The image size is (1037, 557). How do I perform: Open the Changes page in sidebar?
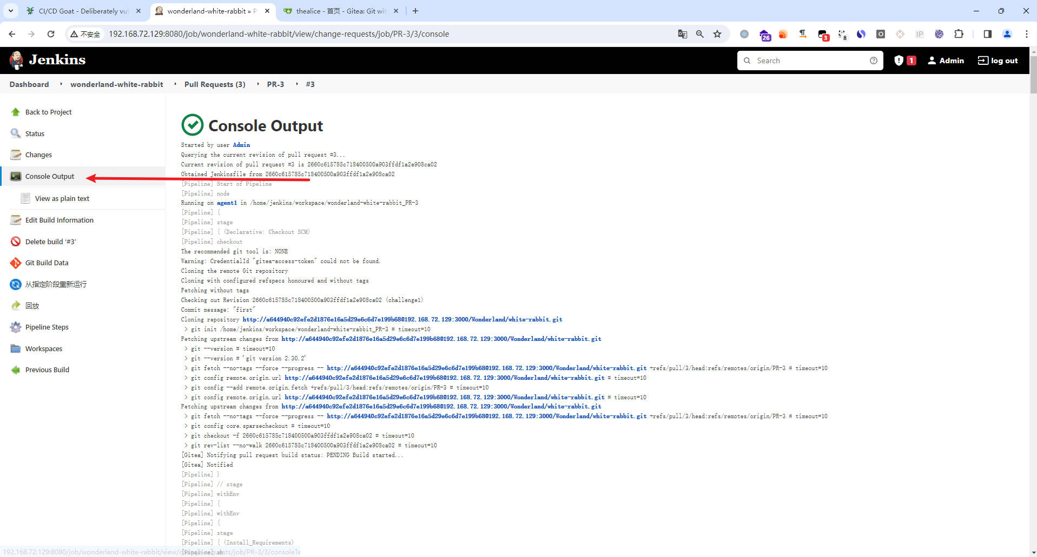(x=38, y=155)
